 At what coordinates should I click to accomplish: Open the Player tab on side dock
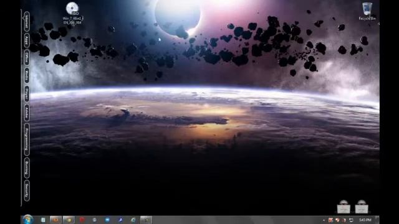[26, 94]
